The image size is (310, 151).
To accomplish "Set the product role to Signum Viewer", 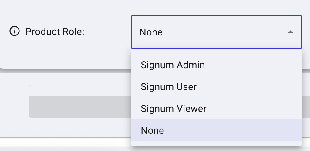I will click(174, 109).
